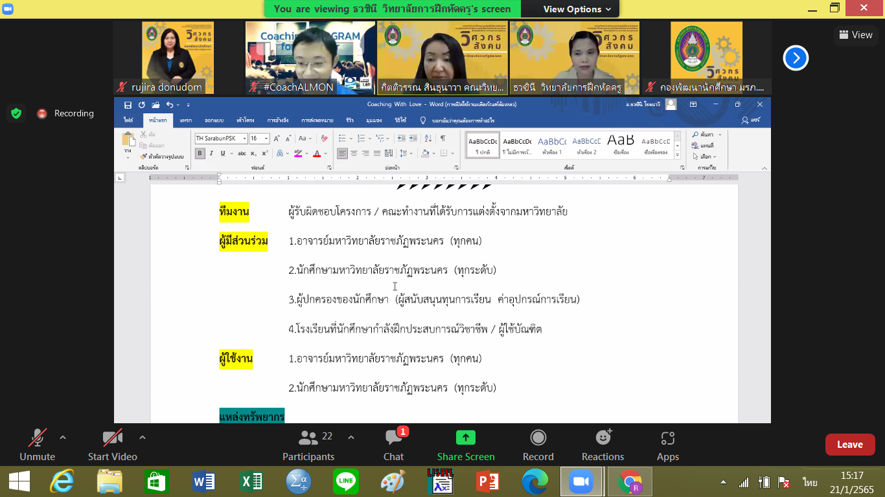Image resolution: width=885 pixels, height=497 pixels.
Task: Open Zoom Participants panel
Action: (308, 445)
